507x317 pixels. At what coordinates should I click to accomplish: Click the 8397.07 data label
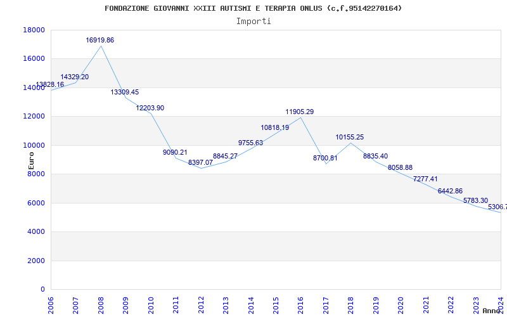(x=200, y=162)
